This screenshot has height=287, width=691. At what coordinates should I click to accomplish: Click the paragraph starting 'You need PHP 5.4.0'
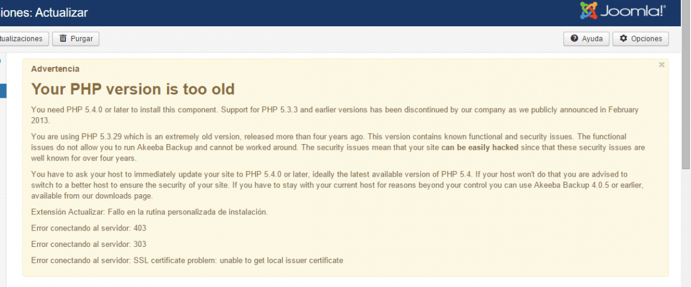tap(335, 115)
